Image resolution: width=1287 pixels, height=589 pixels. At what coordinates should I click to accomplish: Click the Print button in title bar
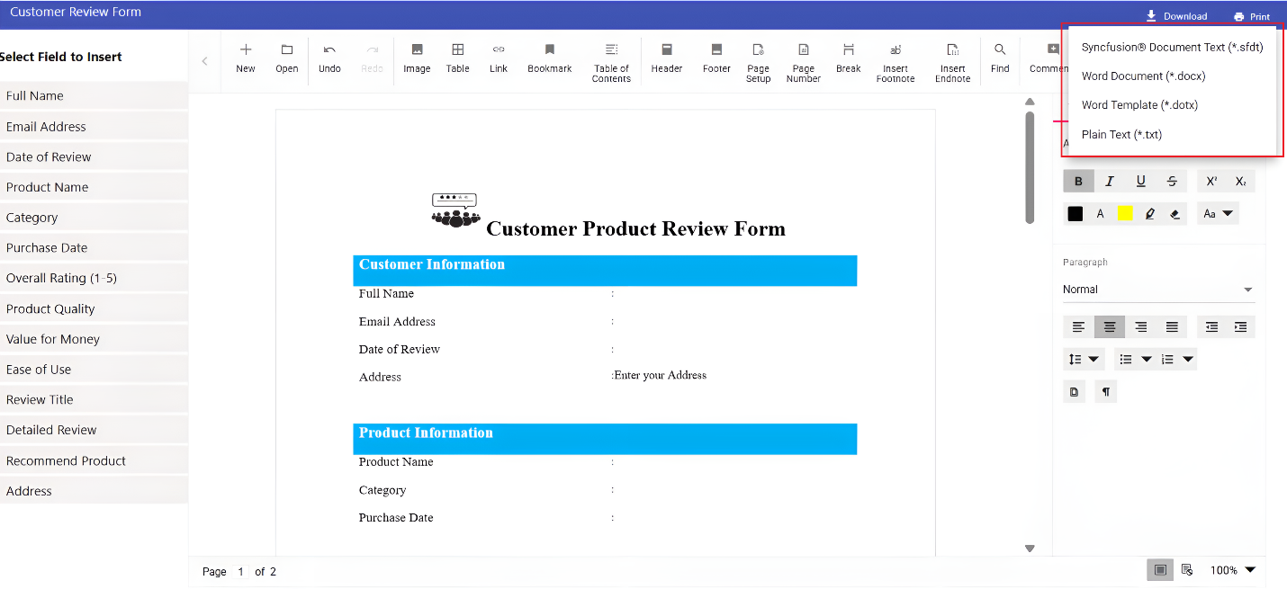point(1252,16)
